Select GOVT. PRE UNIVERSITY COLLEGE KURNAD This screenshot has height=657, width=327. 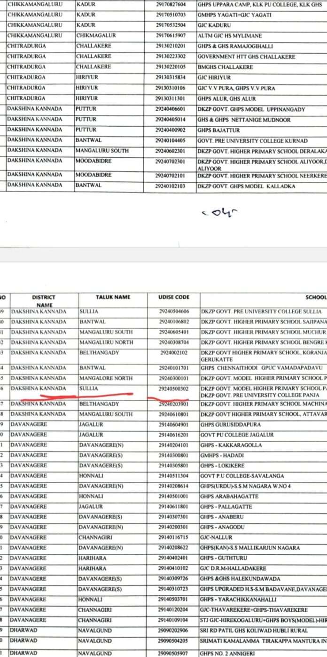(252, 141)
